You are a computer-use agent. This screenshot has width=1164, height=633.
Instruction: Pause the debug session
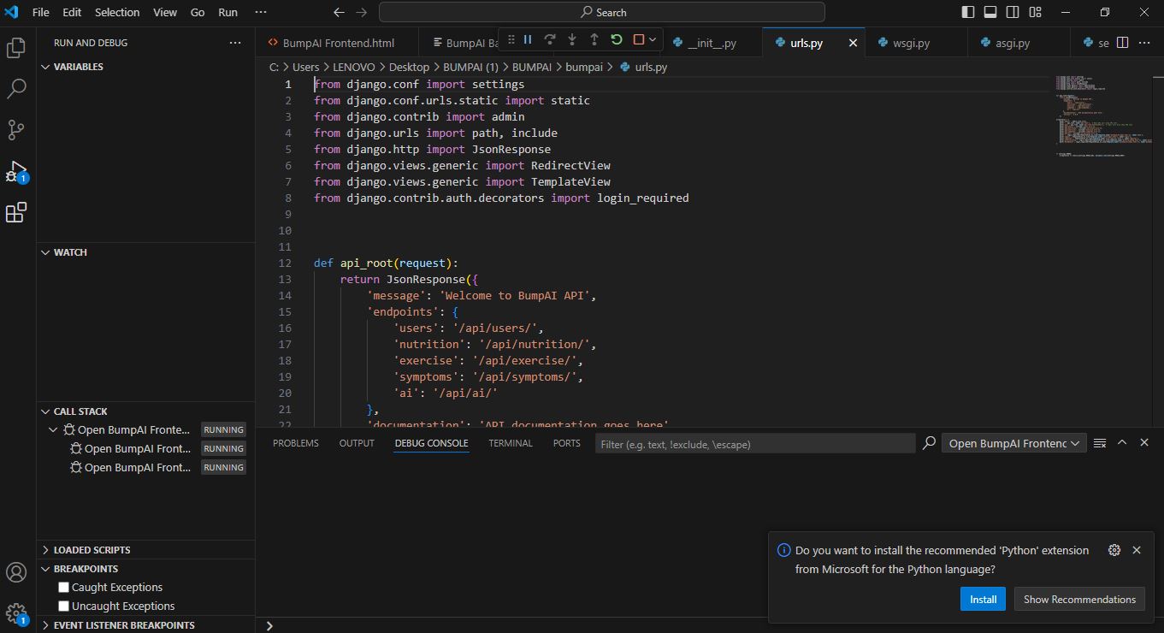pos(528,39)
